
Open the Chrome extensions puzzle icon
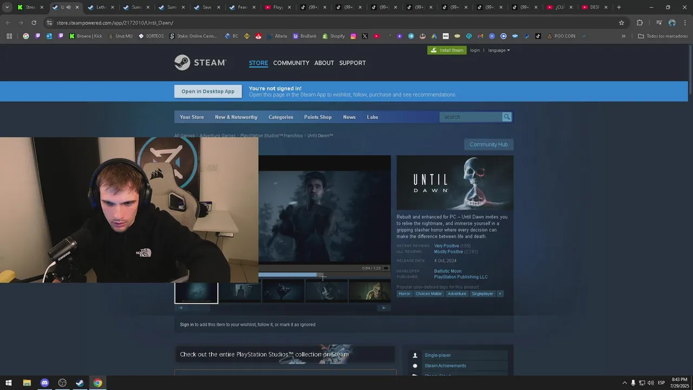639,23
